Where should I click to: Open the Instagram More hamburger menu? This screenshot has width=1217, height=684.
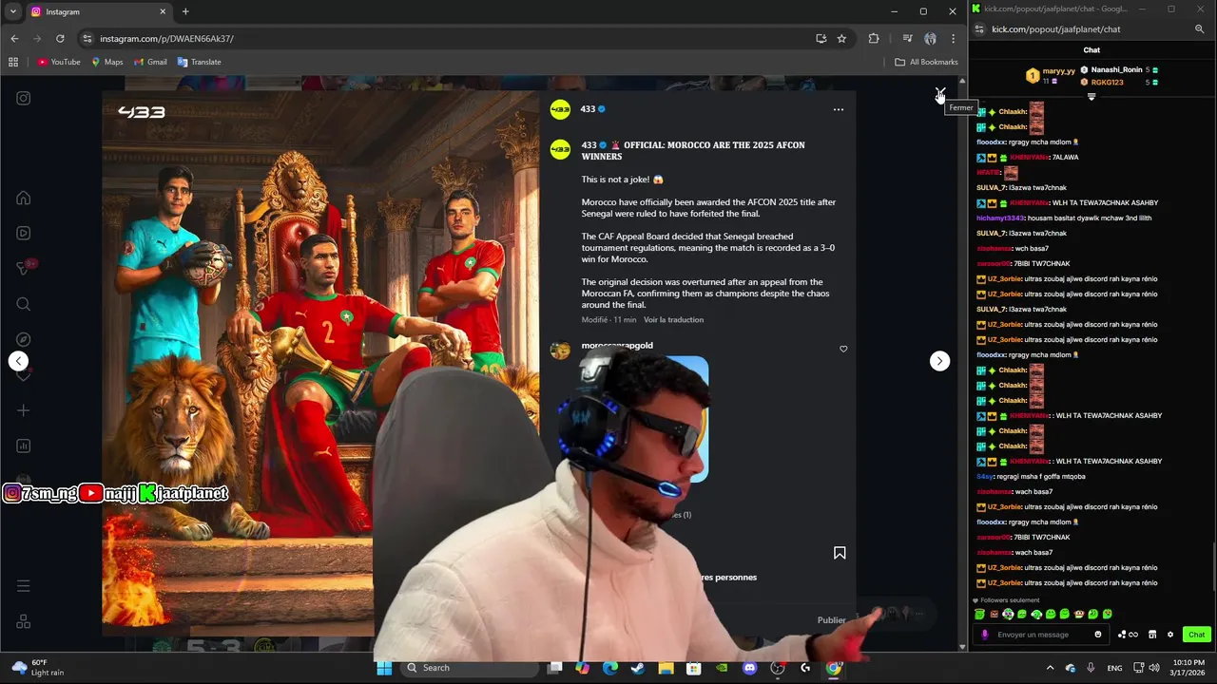(24, 586)
